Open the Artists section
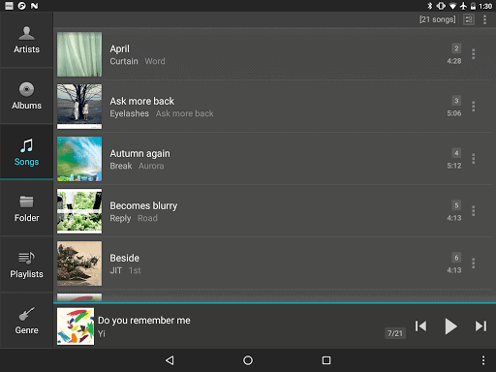The width and height of the screenshot is (496, 372). (x=26, y=40)
